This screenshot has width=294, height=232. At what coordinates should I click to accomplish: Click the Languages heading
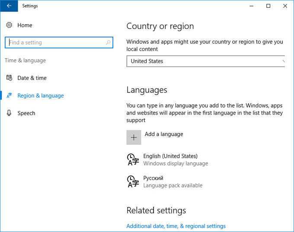[147, 90]
